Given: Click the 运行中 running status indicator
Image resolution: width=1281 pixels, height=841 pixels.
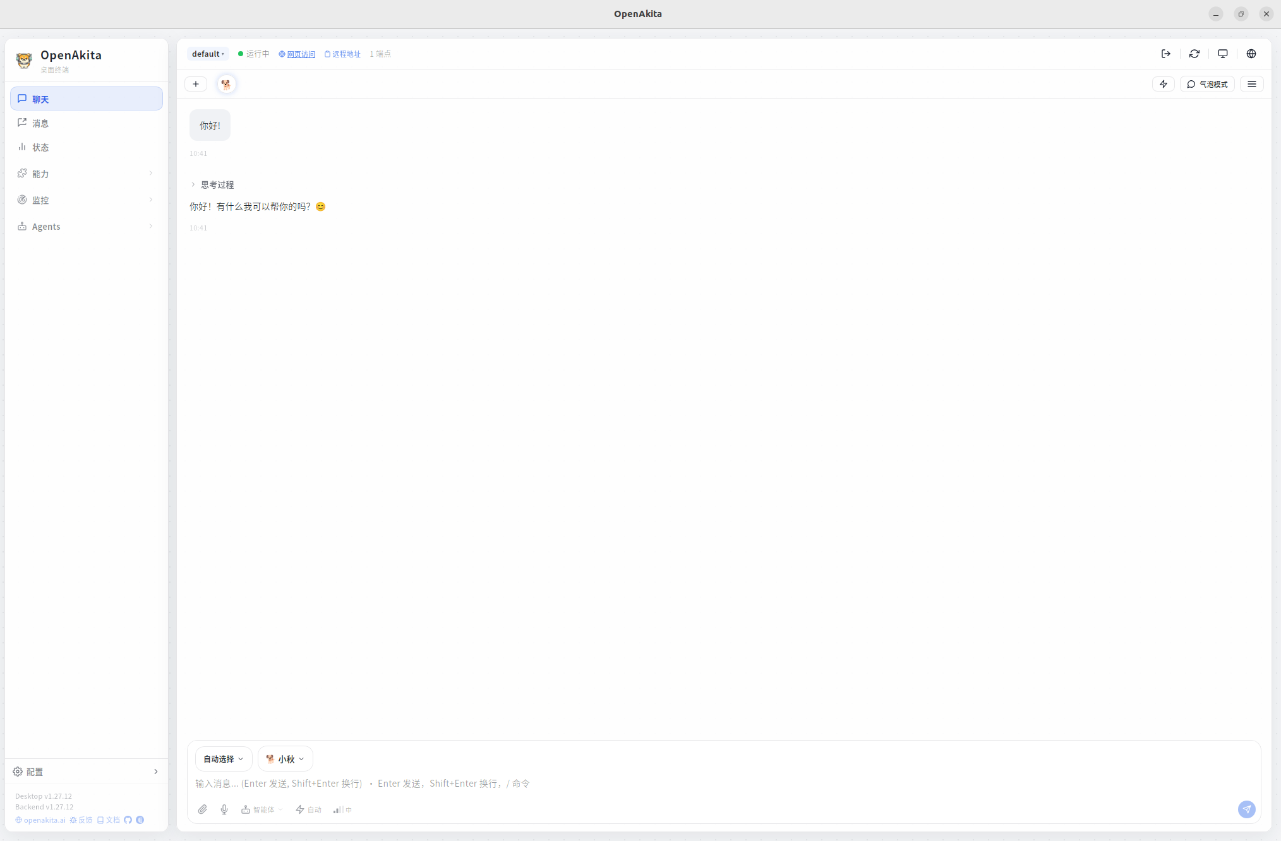Looking at the screenshot, I should [253, 54].
